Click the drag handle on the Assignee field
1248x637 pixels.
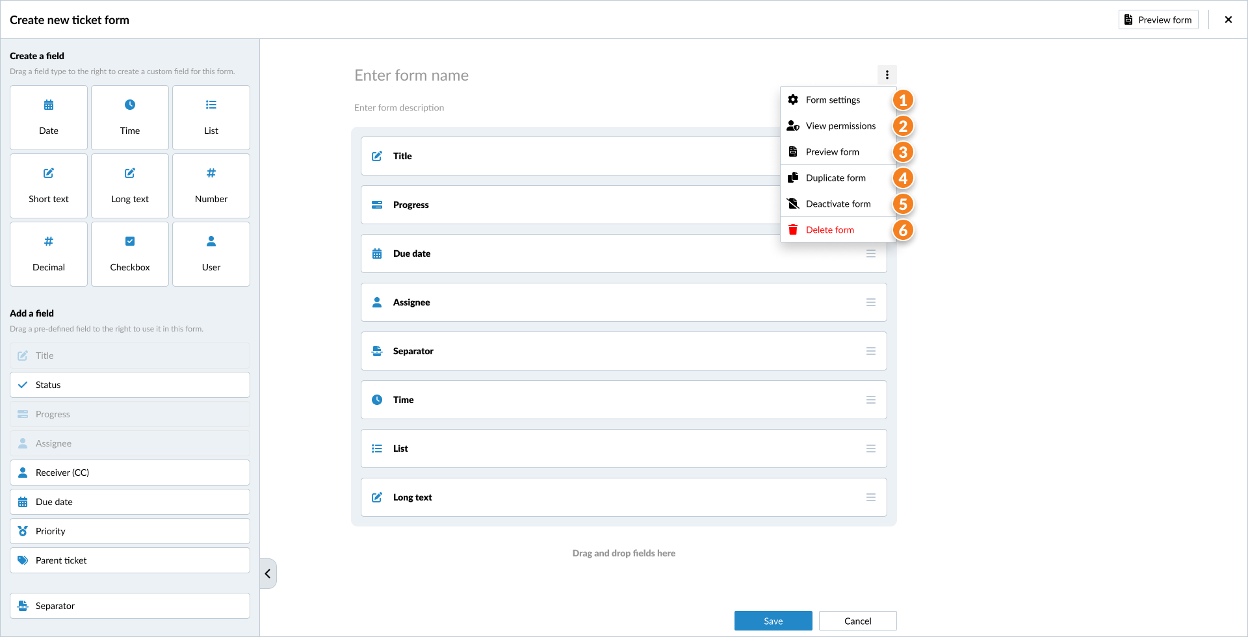click(x=872, y=302)
